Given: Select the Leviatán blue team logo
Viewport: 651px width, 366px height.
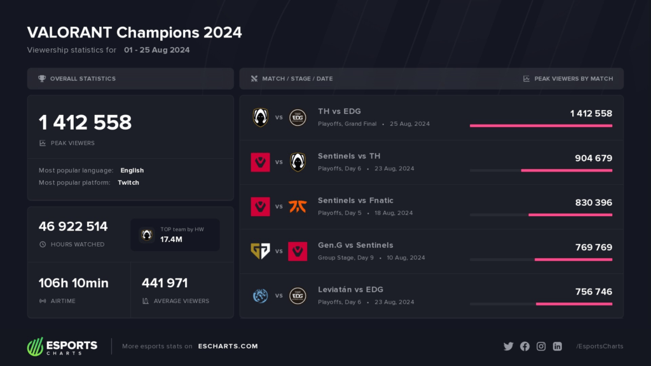Looking at the screenshot, I should click(260, 295).
